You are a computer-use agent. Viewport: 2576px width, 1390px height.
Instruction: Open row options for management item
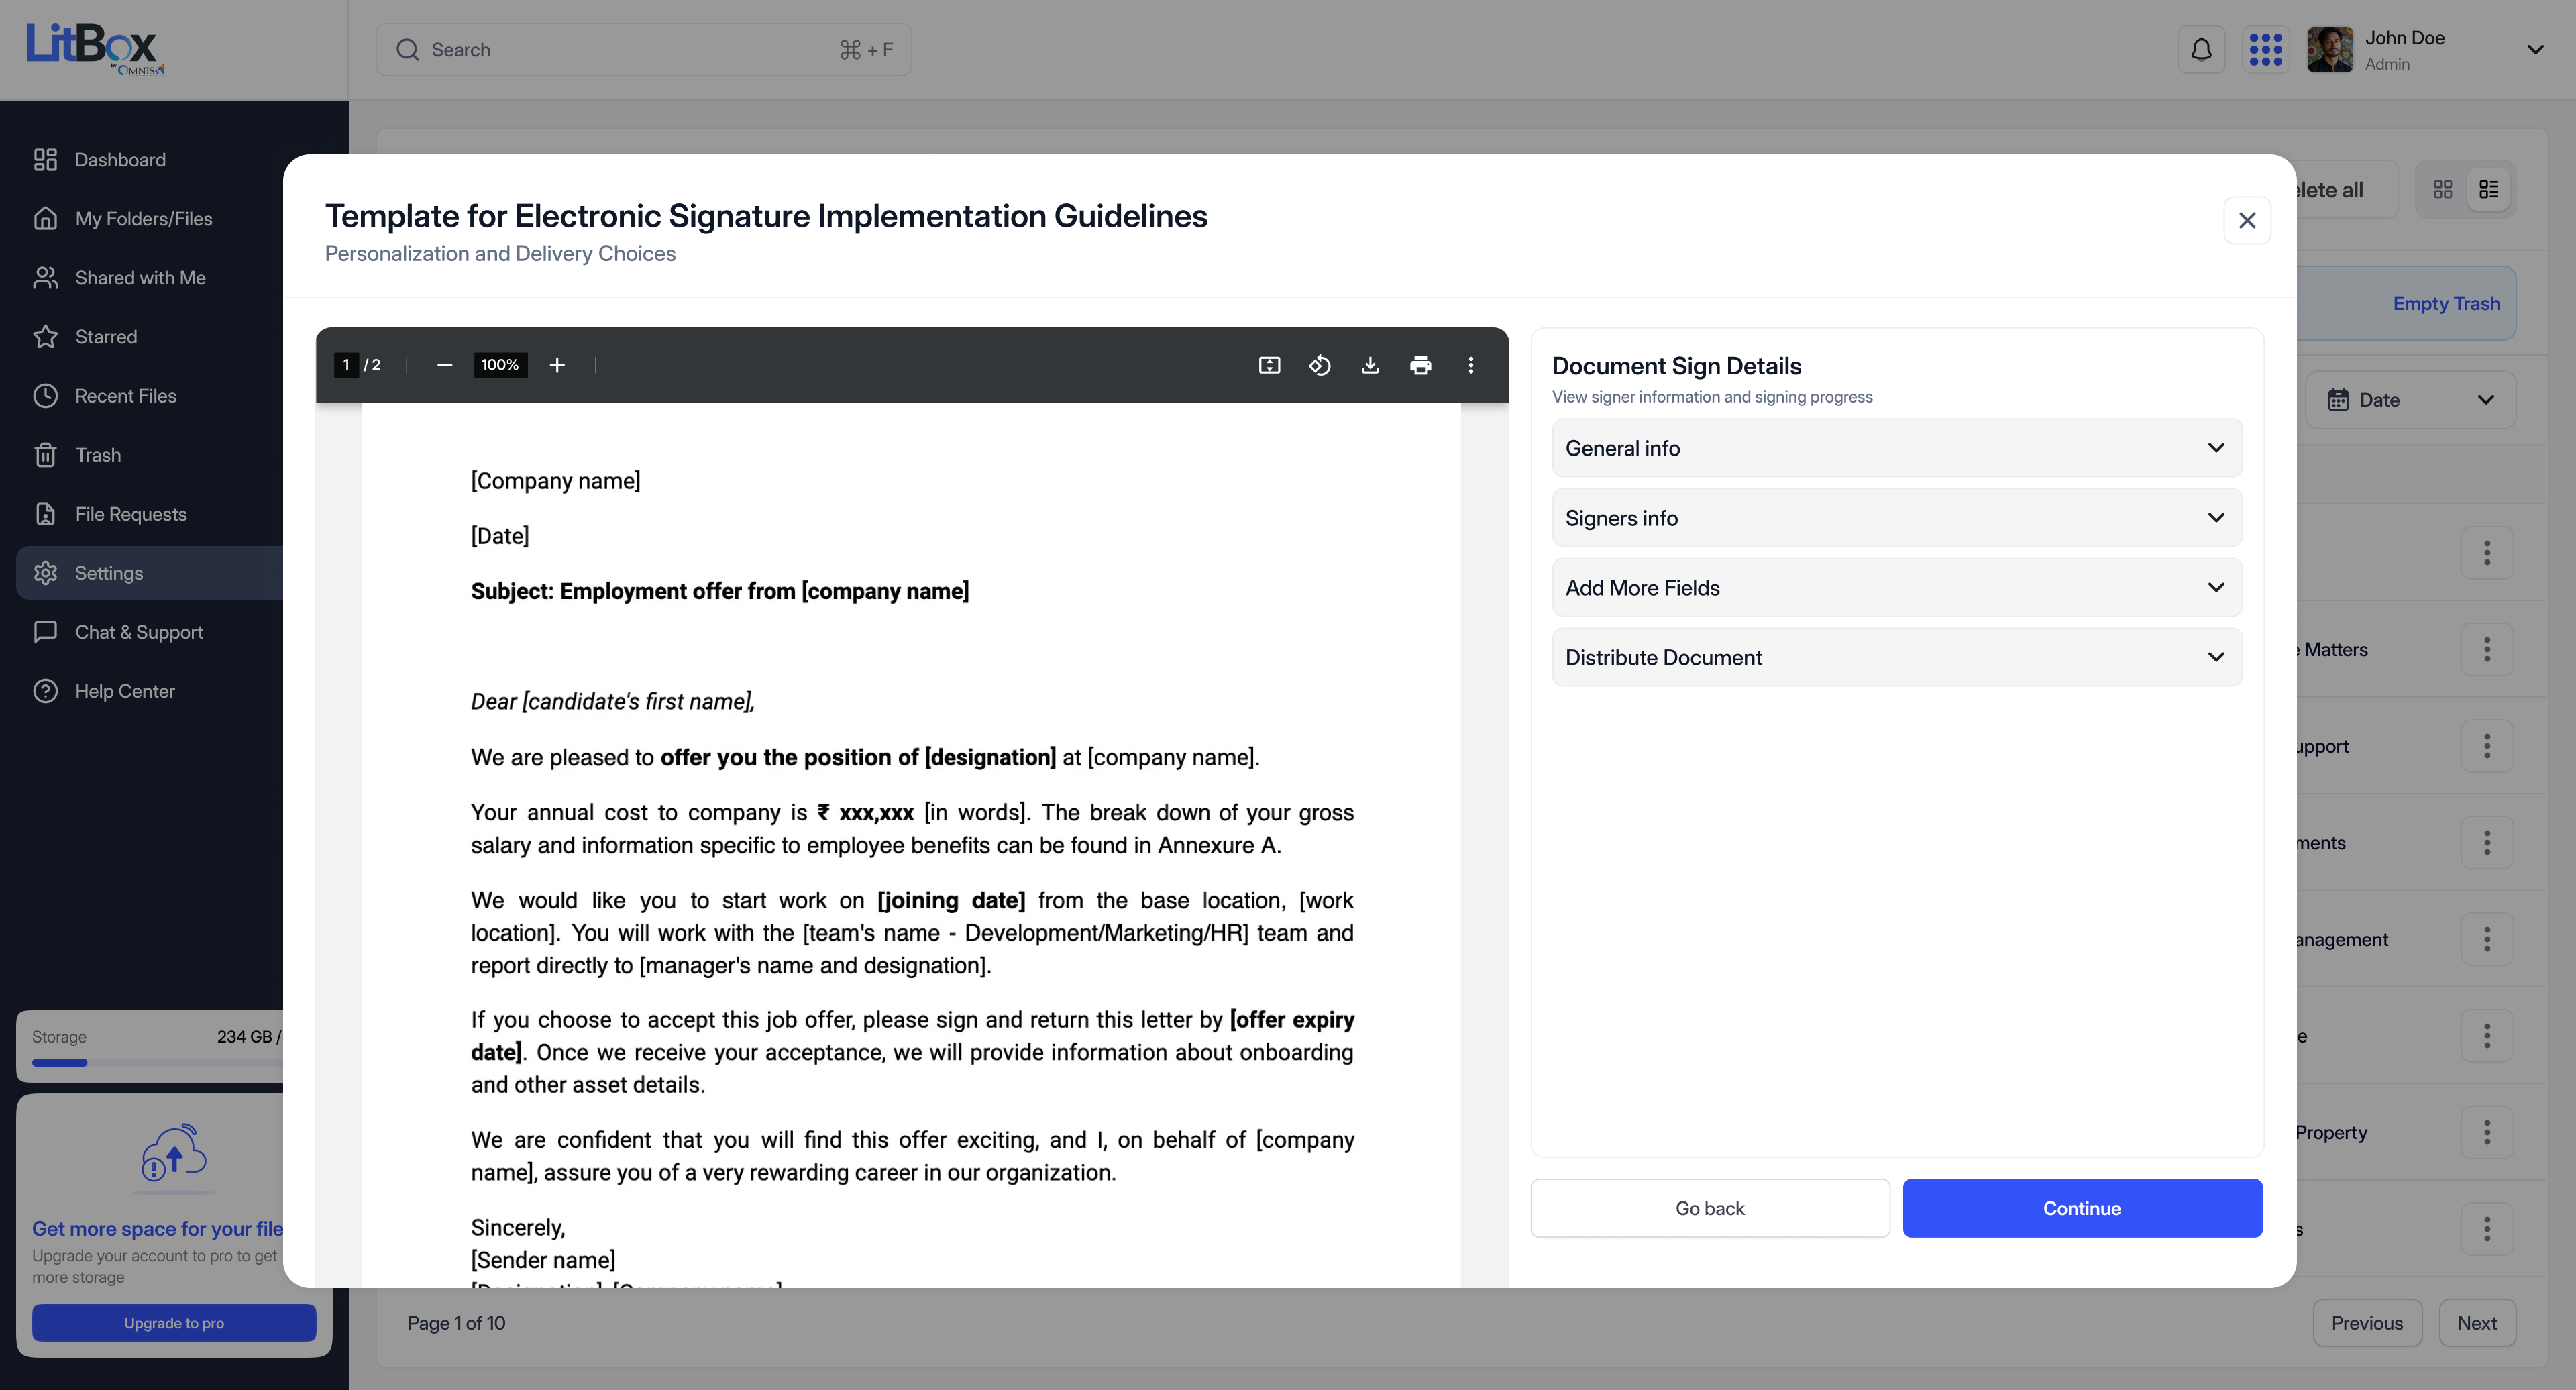(x=2486, y=940)
